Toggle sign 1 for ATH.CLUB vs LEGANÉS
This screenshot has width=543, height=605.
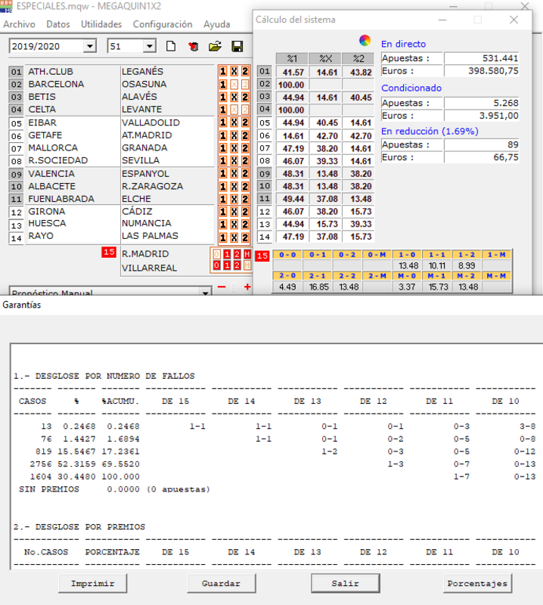click(x=223, y=71)
